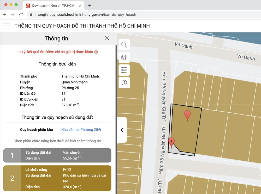The height and width of the screenshot is (194, 261).
Task: Open the hamburger menu icon
Action: [6, 26]
